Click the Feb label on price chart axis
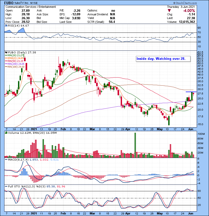Image resolution: width=209 pixels, height=216 pixels. point(63,129)
